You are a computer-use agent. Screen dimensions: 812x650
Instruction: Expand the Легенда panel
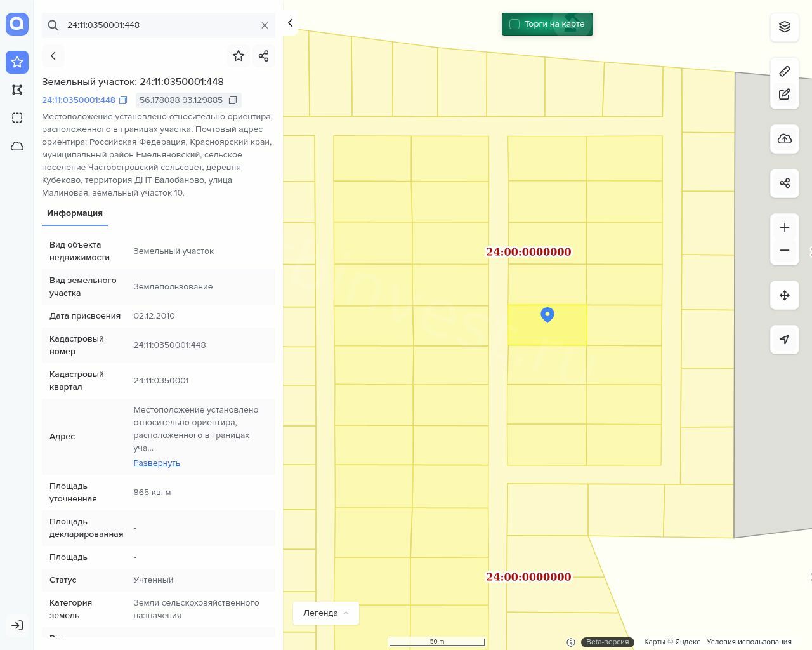[x=326, y=613]
